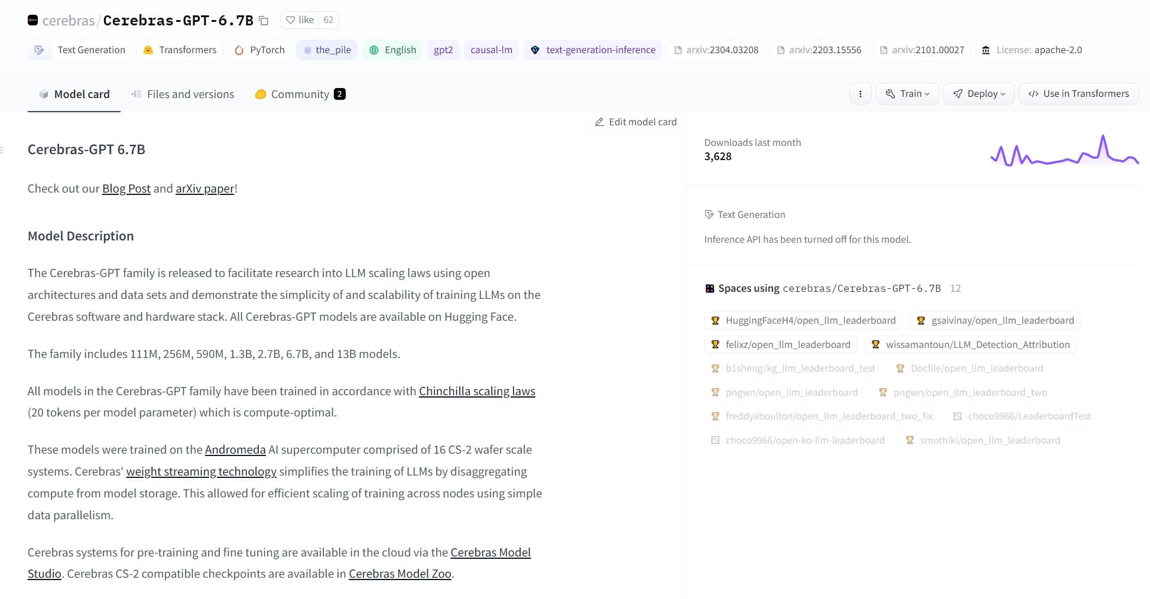Screen dimensions: 1150x599
Task: Filter by the text-generation-inference tag
Action: [x=593, y=50]
